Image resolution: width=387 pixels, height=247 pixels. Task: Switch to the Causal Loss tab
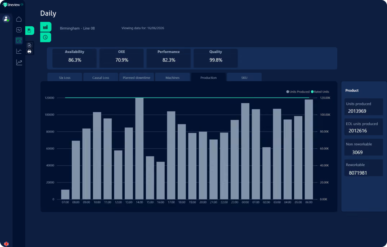coord(101,77)
